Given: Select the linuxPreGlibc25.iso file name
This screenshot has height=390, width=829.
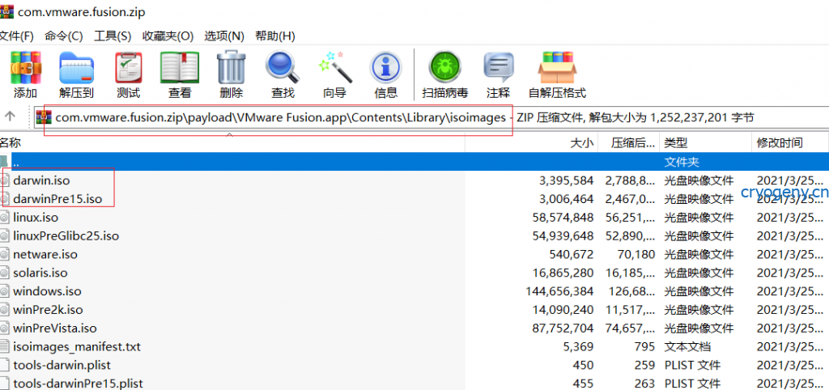Looking at the screenshot, I should (66, 236).
